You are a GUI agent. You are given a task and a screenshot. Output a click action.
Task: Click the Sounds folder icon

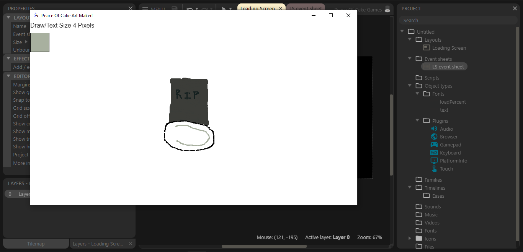(419, 206)
